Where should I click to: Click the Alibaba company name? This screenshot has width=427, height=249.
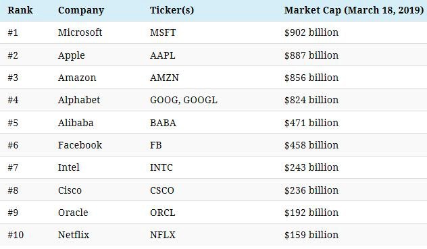[x=76, y=123]
